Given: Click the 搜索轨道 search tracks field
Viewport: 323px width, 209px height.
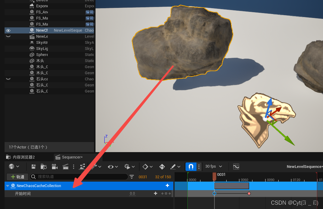Looking at the screenshot, I should pos(79,177).
